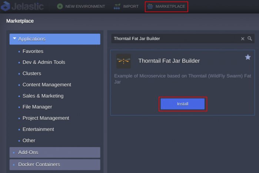Open the New Environment wizard label

tap(85, 6)
